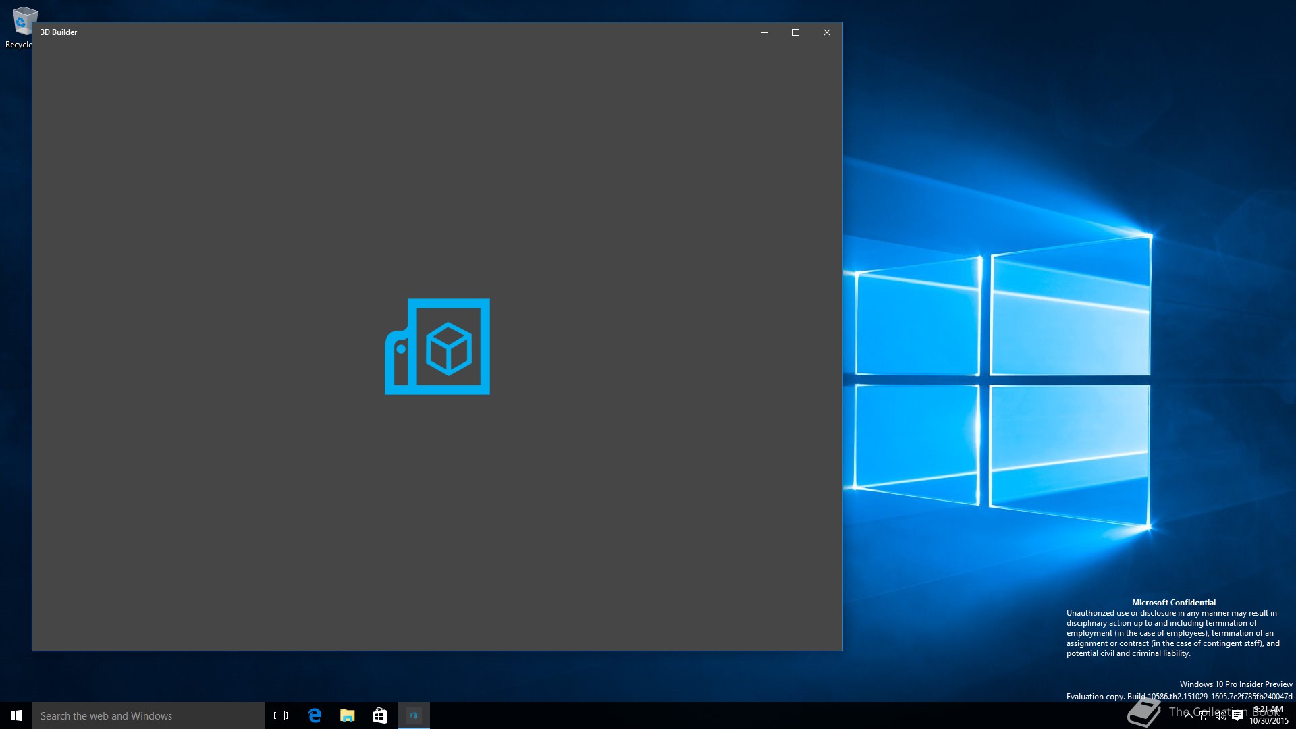Click the 3D Builder title bar text
This screenshot has height=729, width=1296.
click(59, 32)
